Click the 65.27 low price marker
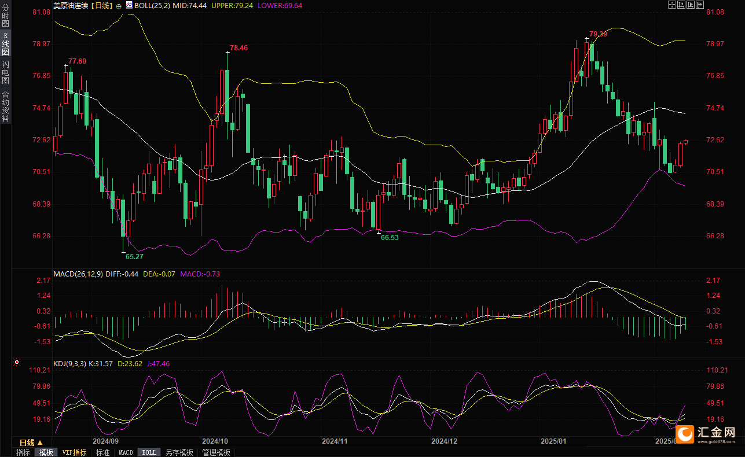The image size is (745, 457). coord(134,256)
